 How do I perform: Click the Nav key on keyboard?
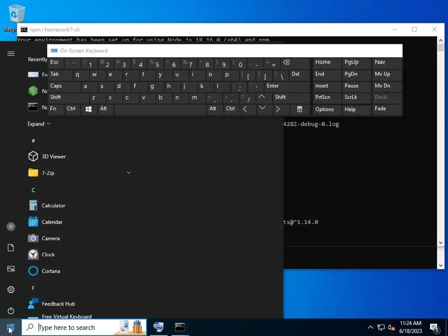tap(387, 63)
